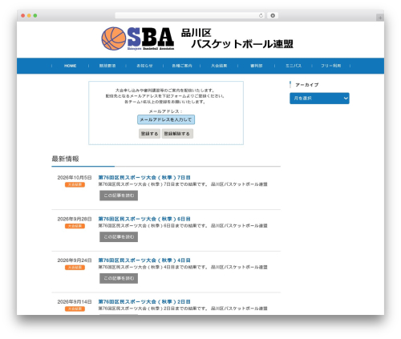Click the orange 大会結果 tag under 2026年9月24日
This screenshot has height=339, width=401.
[75, 268]
